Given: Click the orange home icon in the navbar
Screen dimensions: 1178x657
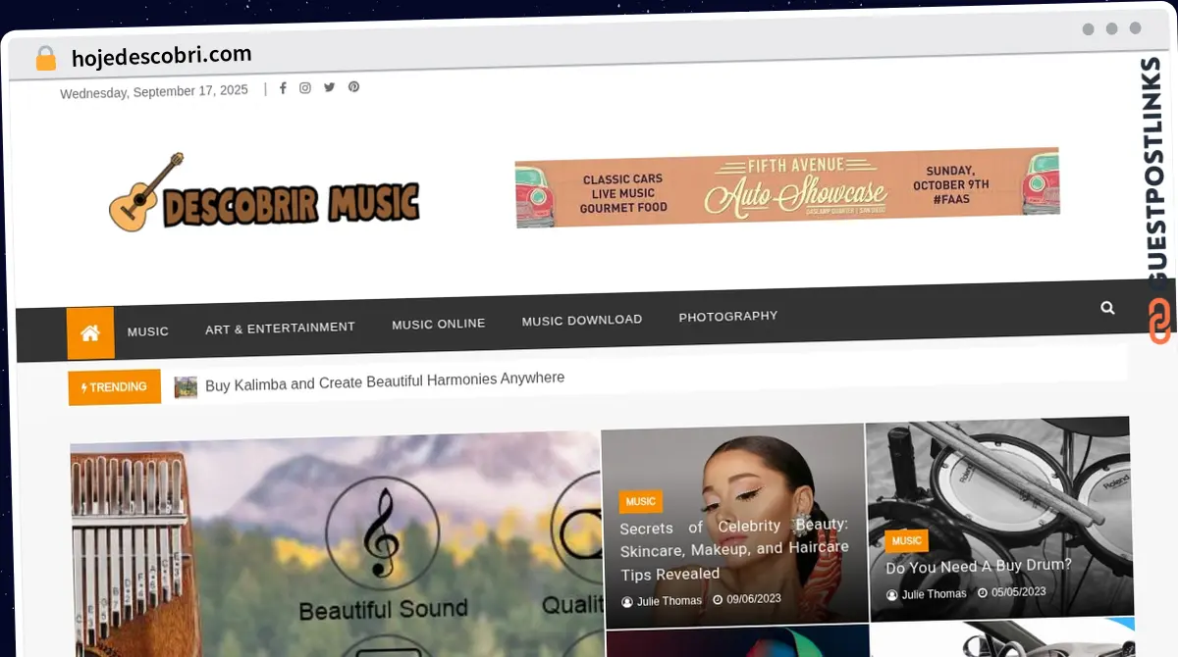Looking at the screenshot, I should pyautogui.click(x=90, y=331).
